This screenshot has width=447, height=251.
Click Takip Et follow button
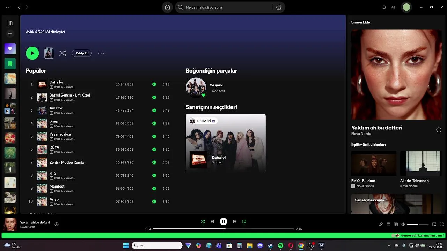click(82, 53)
